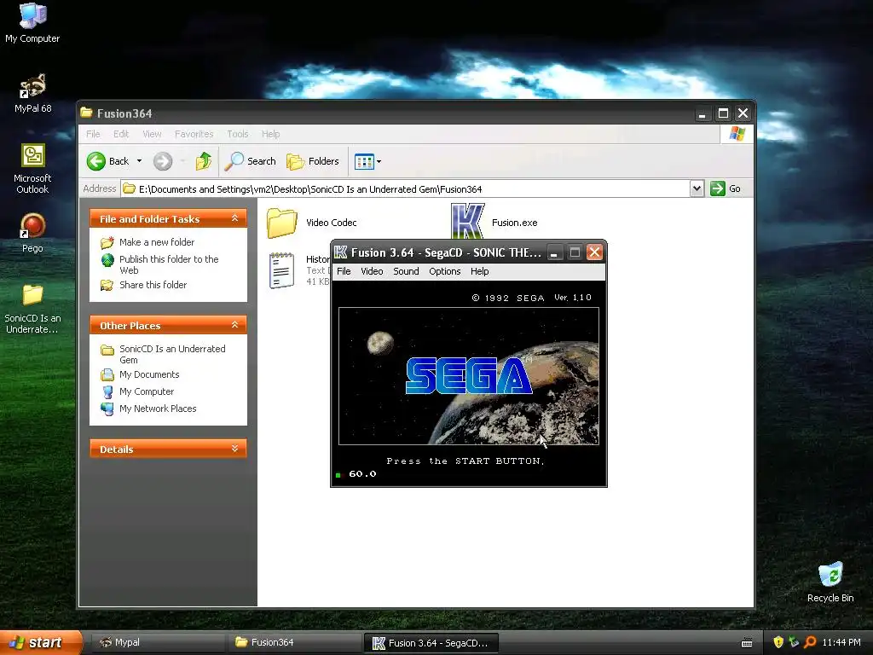
Task: Open Explorer File menu
Action: coord(93,134)
